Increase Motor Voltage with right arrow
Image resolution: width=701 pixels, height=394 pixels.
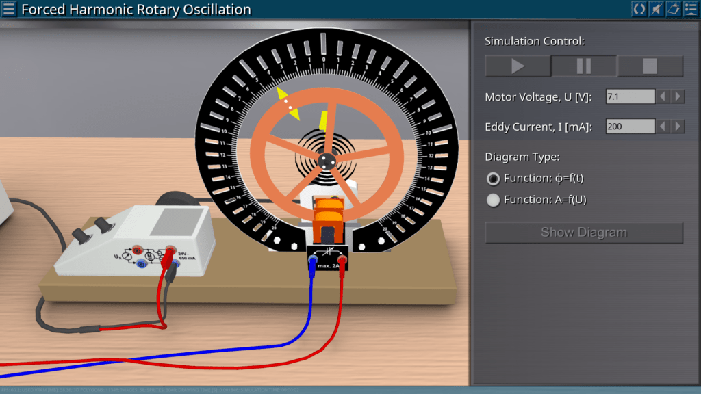(x=678, y=96)
